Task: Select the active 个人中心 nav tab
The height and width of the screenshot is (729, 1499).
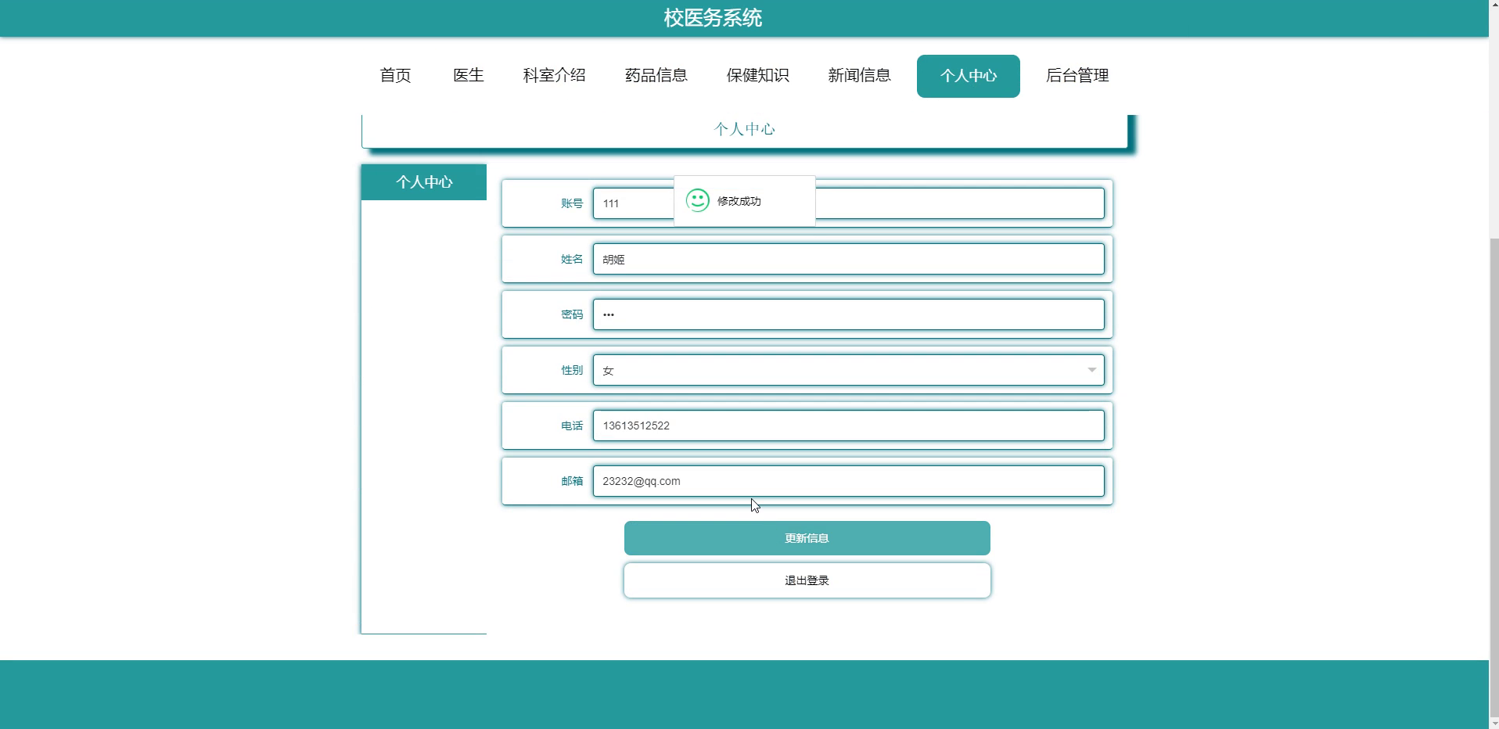Action: 968,76
